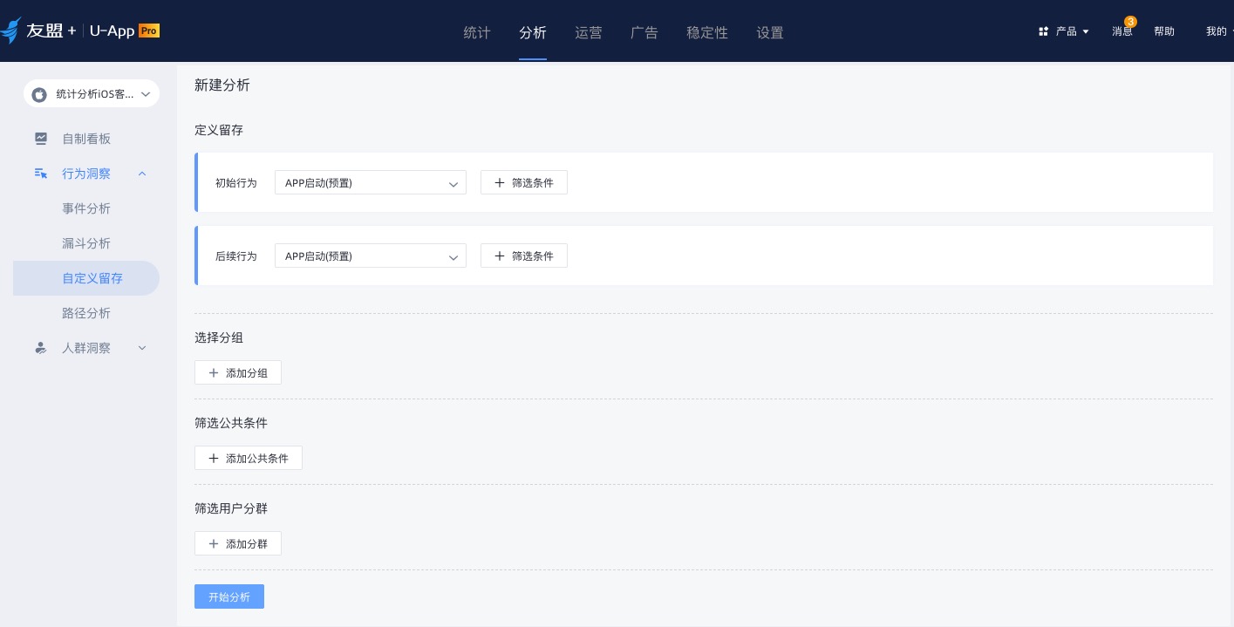1234x627 pixels.
Task: Click the custom dashboard chart icon
Action: tap(41, 138)
